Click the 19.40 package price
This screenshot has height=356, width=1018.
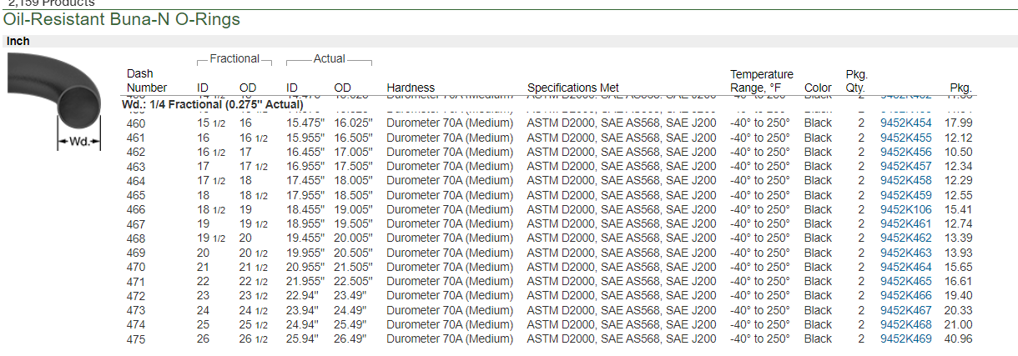click(x=958, y=295)
